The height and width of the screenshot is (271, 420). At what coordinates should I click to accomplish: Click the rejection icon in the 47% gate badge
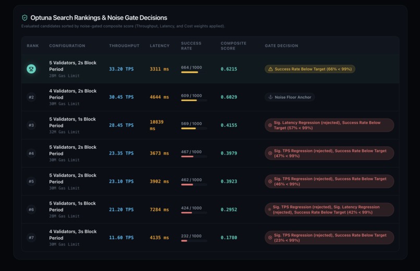(270, 153)
